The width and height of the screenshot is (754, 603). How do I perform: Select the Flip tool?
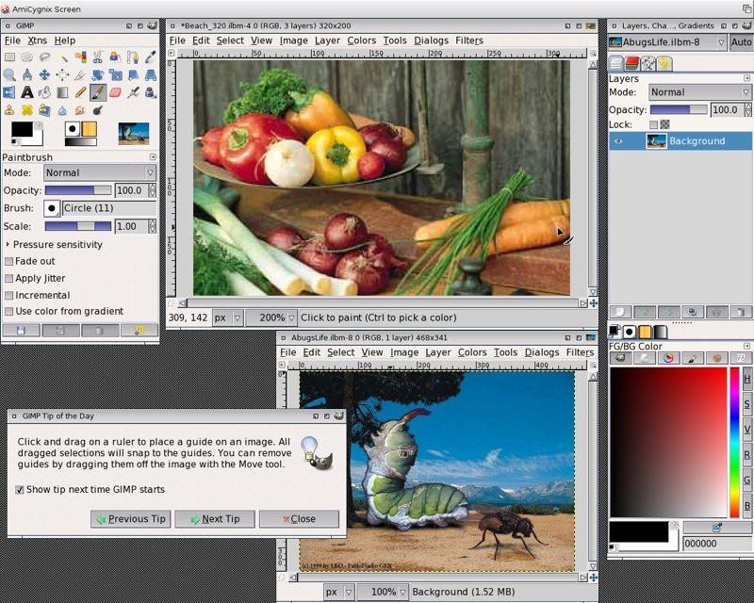(9, 92)
